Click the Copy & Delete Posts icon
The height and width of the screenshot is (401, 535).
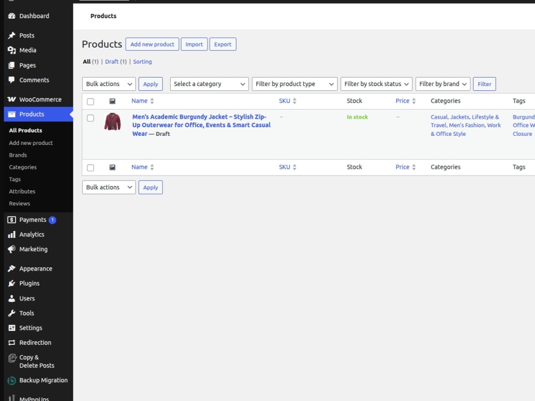[x=12, y=358]
